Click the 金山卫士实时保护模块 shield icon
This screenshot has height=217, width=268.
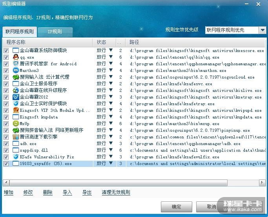[x=16, y=104]
